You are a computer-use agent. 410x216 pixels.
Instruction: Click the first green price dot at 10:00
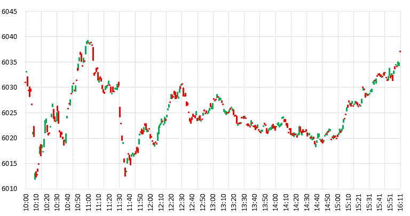point(26,72)
